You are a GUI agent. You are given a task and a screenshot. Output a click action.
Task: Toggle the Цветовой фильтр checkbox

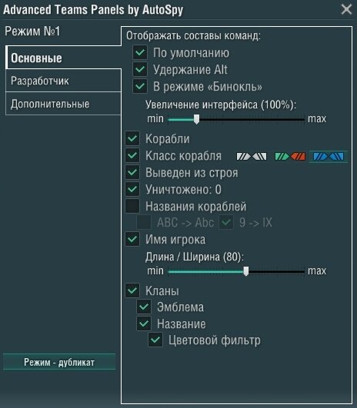[155, 340]
